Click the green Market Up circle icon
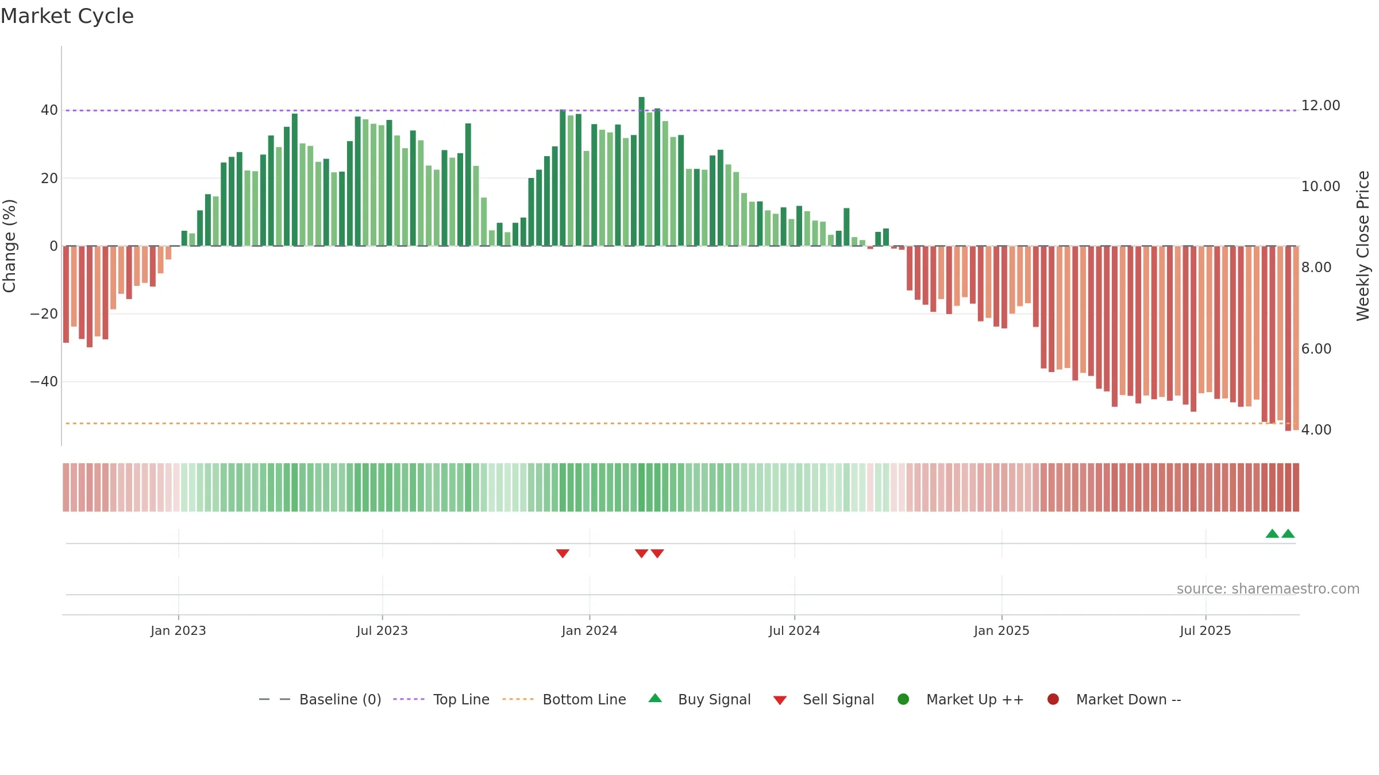The height and width of the screenshot is (775, 1379). click(903, 699)
